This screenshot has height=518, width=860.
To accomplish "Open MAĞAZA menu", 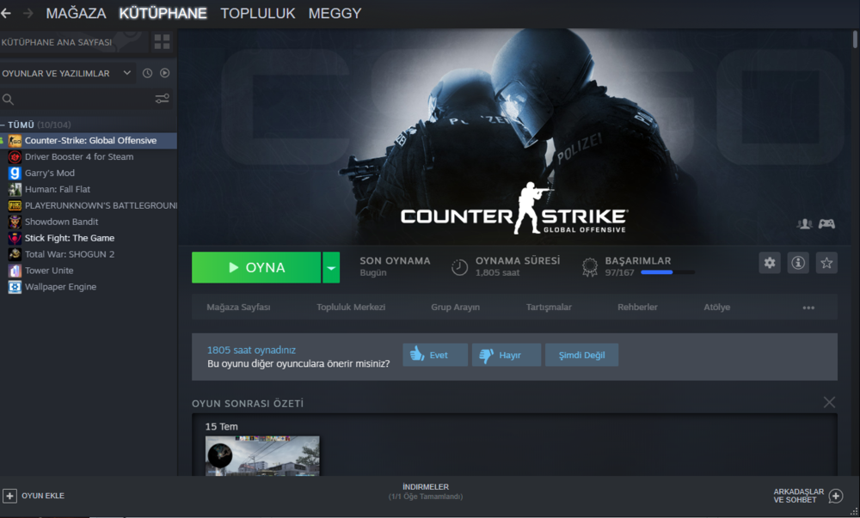I will point(77,13).
